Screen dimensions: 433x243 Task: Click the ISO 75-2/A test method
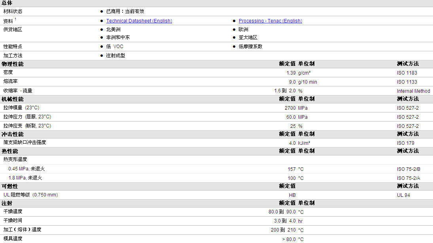tap(408, 178)
